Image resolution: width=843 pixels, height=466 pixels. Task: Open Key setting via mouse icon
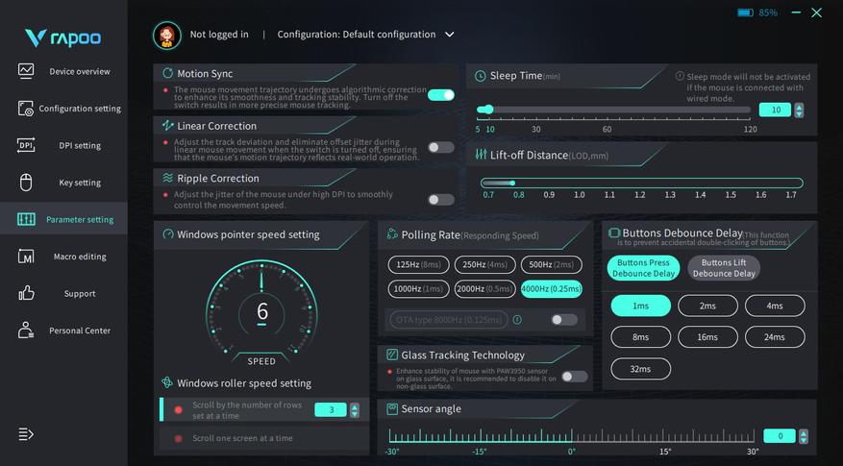[26, 183]
